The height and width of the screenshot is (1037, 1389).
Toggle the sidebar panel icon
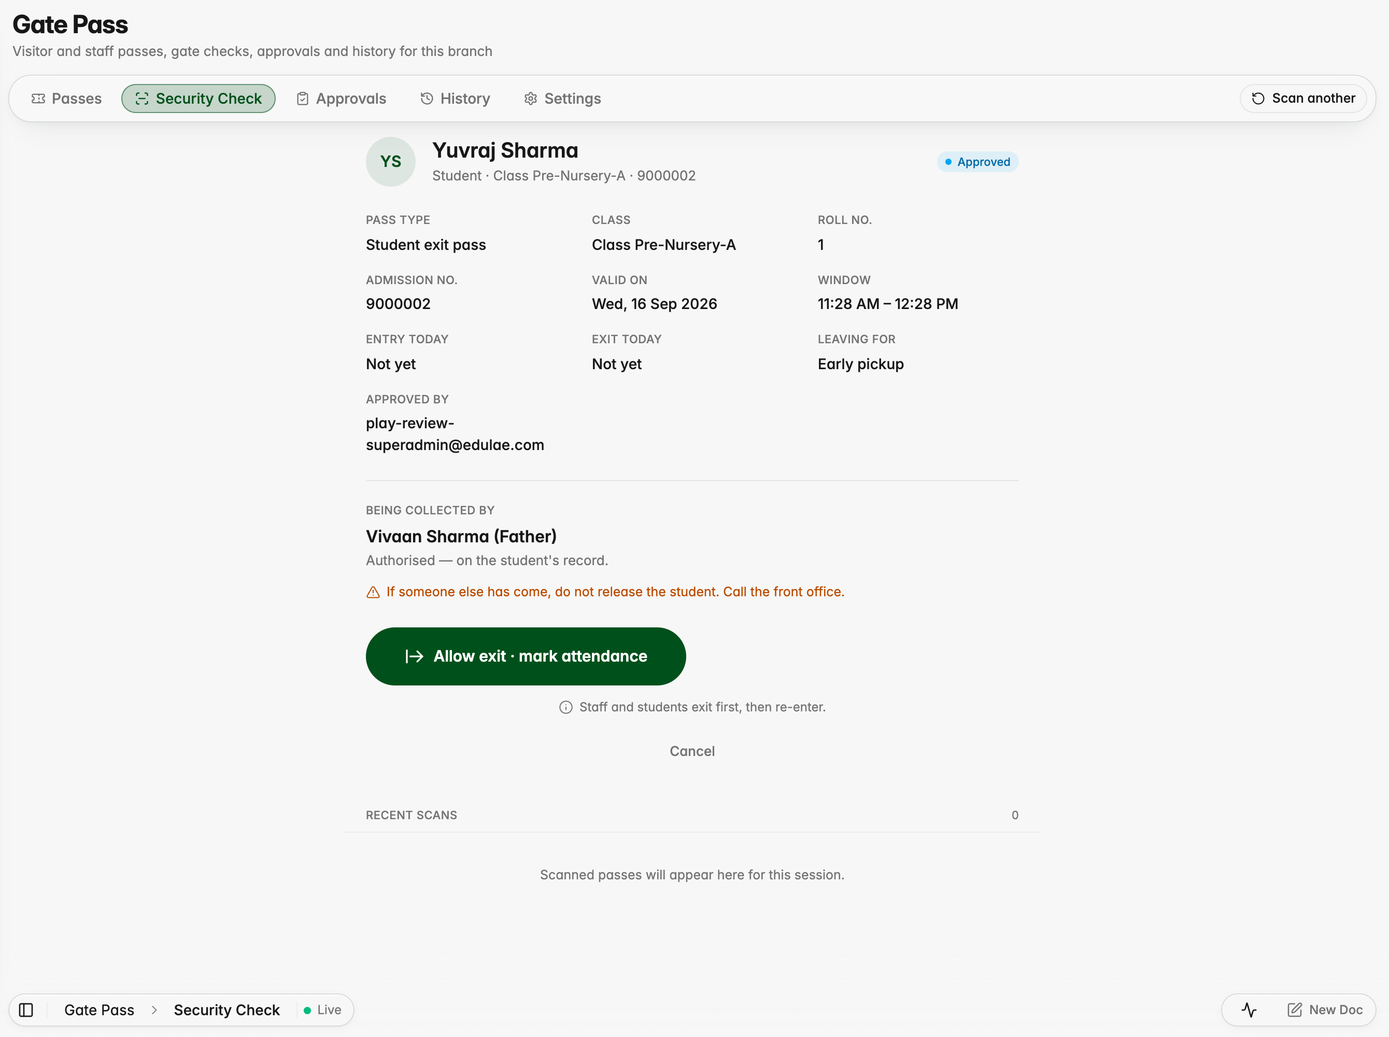(26, 1010)
